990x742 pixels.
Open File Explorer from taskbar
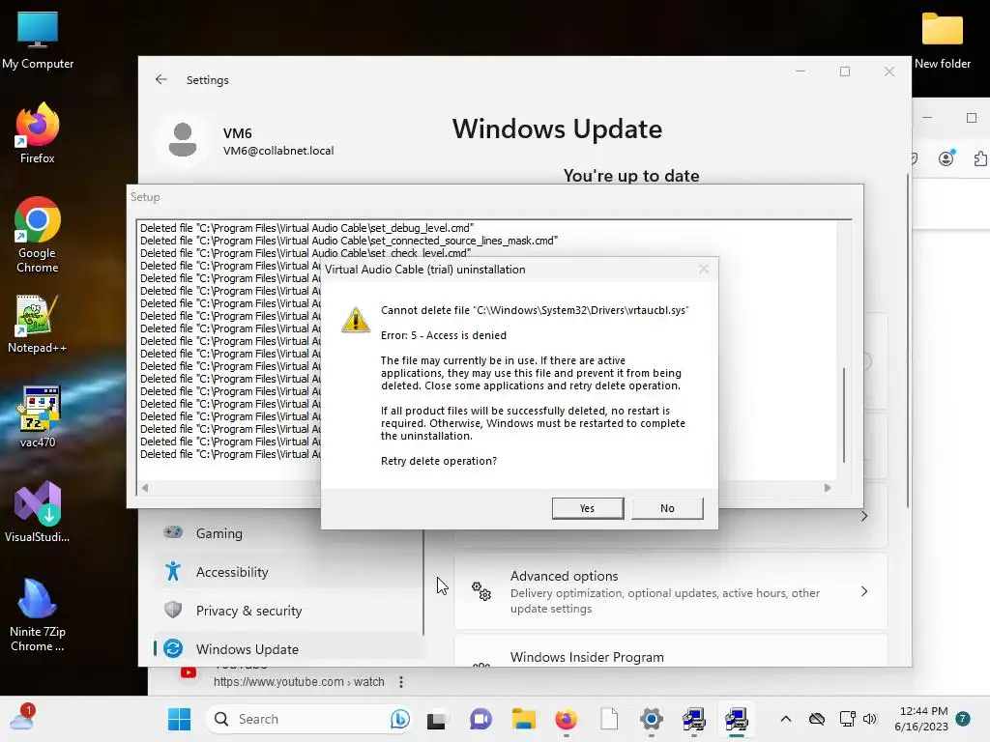tap(523, 719)
